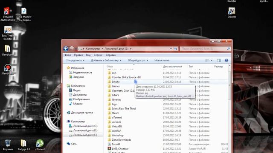Open the Вид menu
Image resolution: width=273 pixels, height=153 pixels.
point(88,55)
